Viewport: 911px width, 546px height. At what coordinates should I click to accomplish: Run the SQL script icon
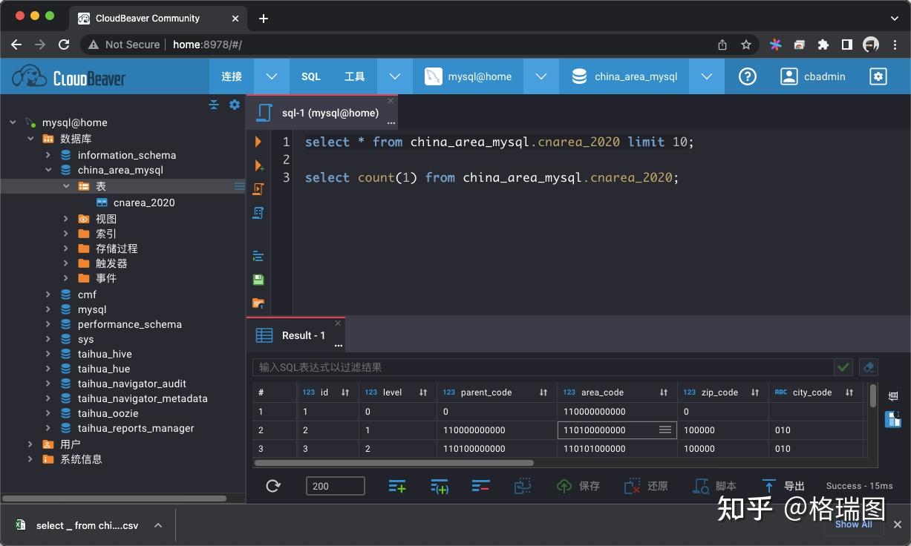258,189
